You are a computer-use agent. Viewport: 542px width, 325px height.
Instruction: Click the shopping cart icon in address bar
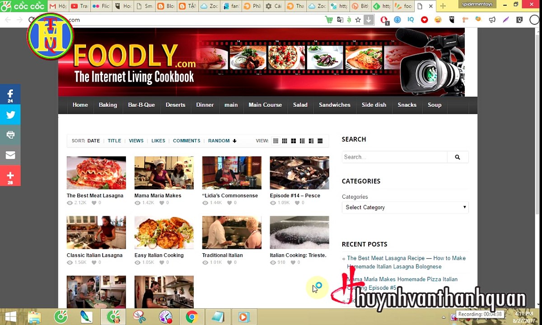point(329,20)
